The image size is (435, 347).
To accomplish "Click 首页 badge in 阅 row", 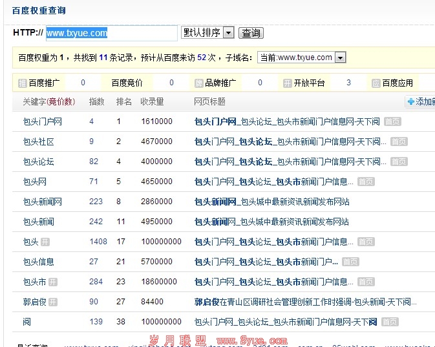I will pyautogui.click(x=390, y=322).
